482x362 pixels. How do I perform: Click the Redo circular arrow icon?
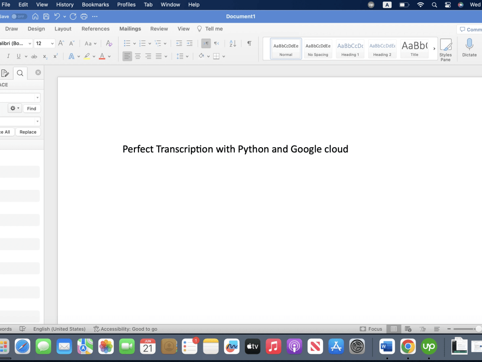click(x=73, y=16)
